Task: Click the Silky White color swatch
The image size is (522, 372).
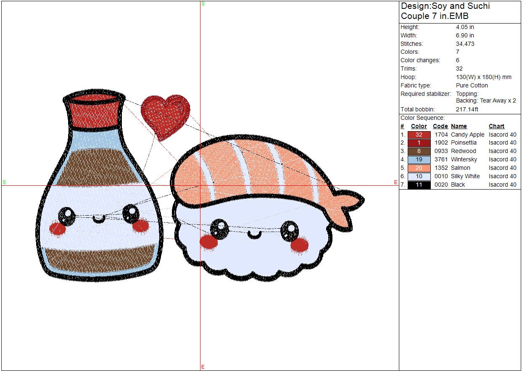Action: coord(419,177)
